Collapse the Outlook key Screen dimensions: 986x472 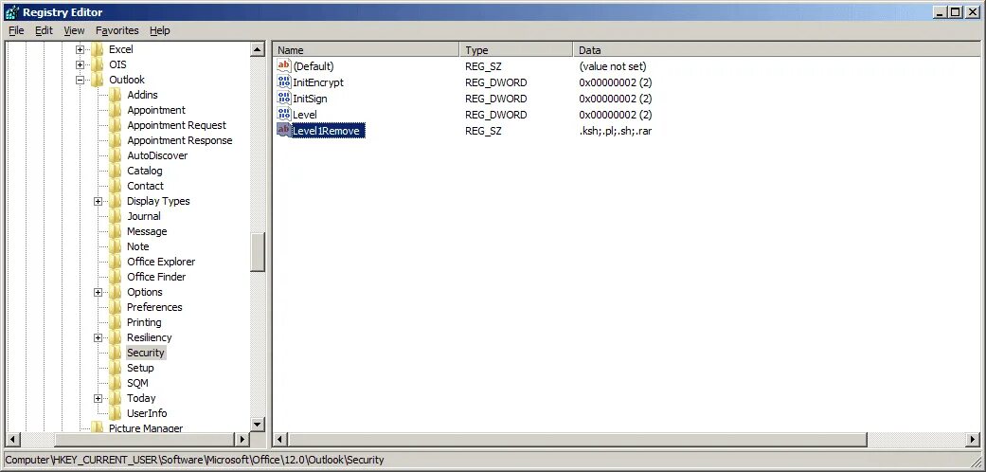pyautogui.click(x=80, y=80)
